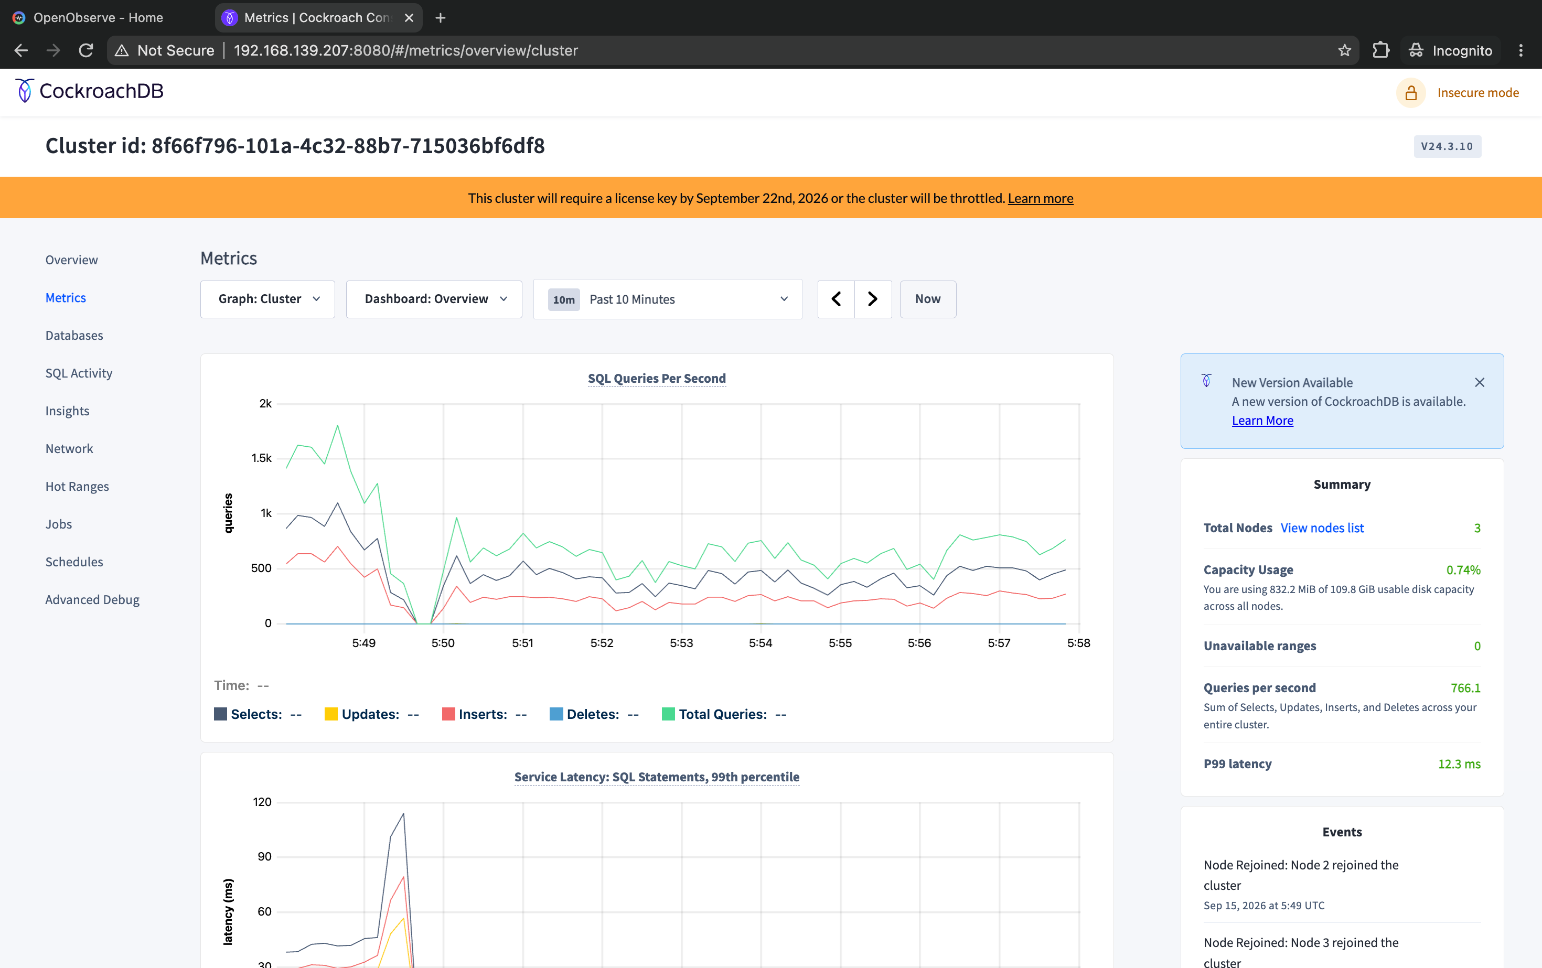This screenshot has height=968, width=1542.
Task: Click the Node 3 rejoined event
Action: [1301, 952]
